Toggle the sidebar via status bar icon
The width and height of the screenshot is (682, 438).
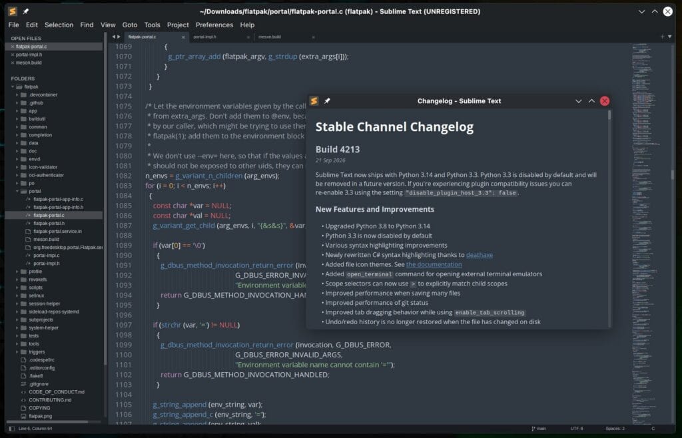[12, 429]
